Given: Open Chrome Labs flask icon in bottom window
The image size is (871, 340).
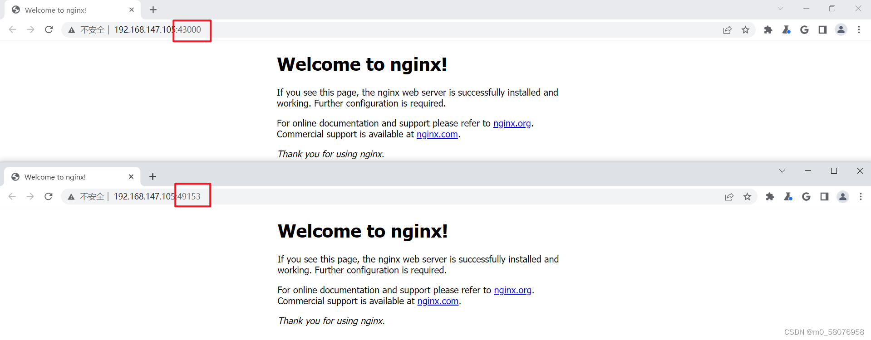Looking at the screenshot, I should pos(788,196).
